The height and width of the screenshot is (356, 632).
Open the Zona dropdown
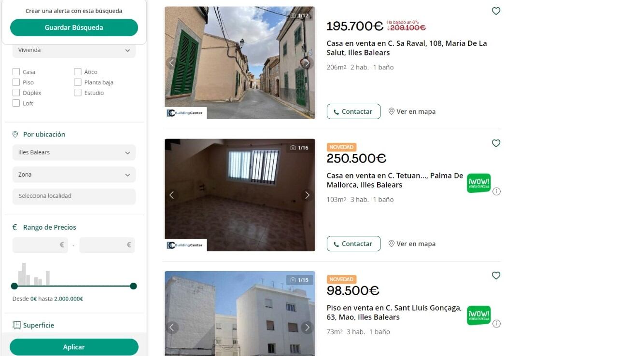(x=74, y=175)
